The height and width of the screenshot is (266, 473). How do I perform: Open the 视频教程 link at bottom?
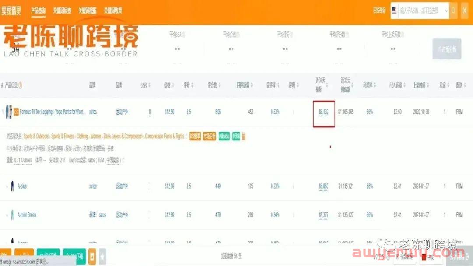(x=404, y=257)
